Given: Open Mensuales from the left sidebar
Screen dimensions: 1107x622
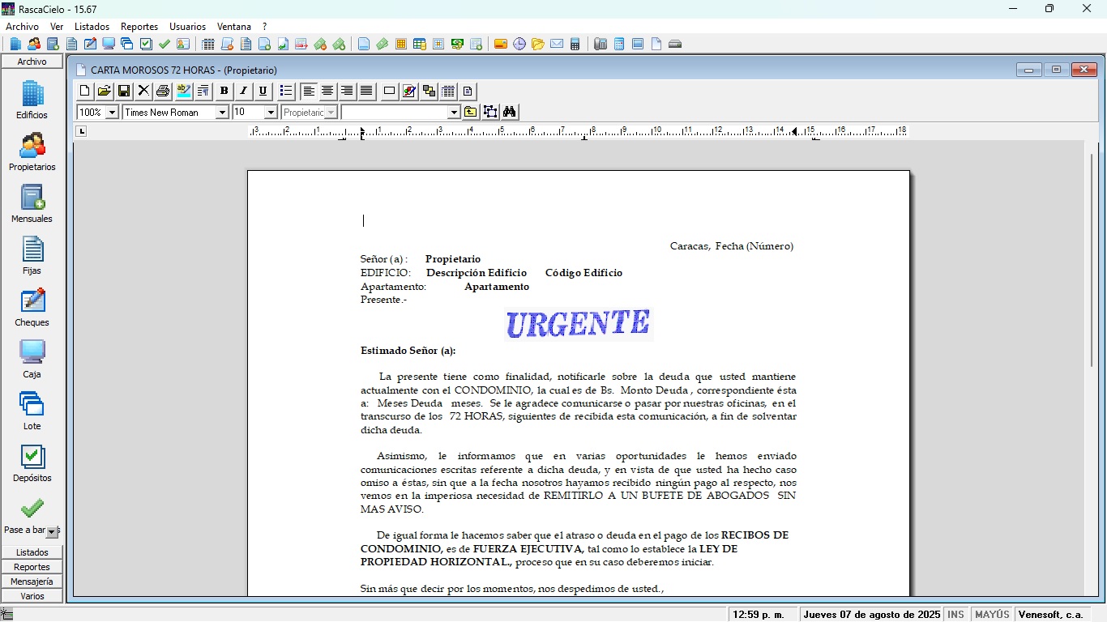Looking at the screenshot, I should coord(32,203).
